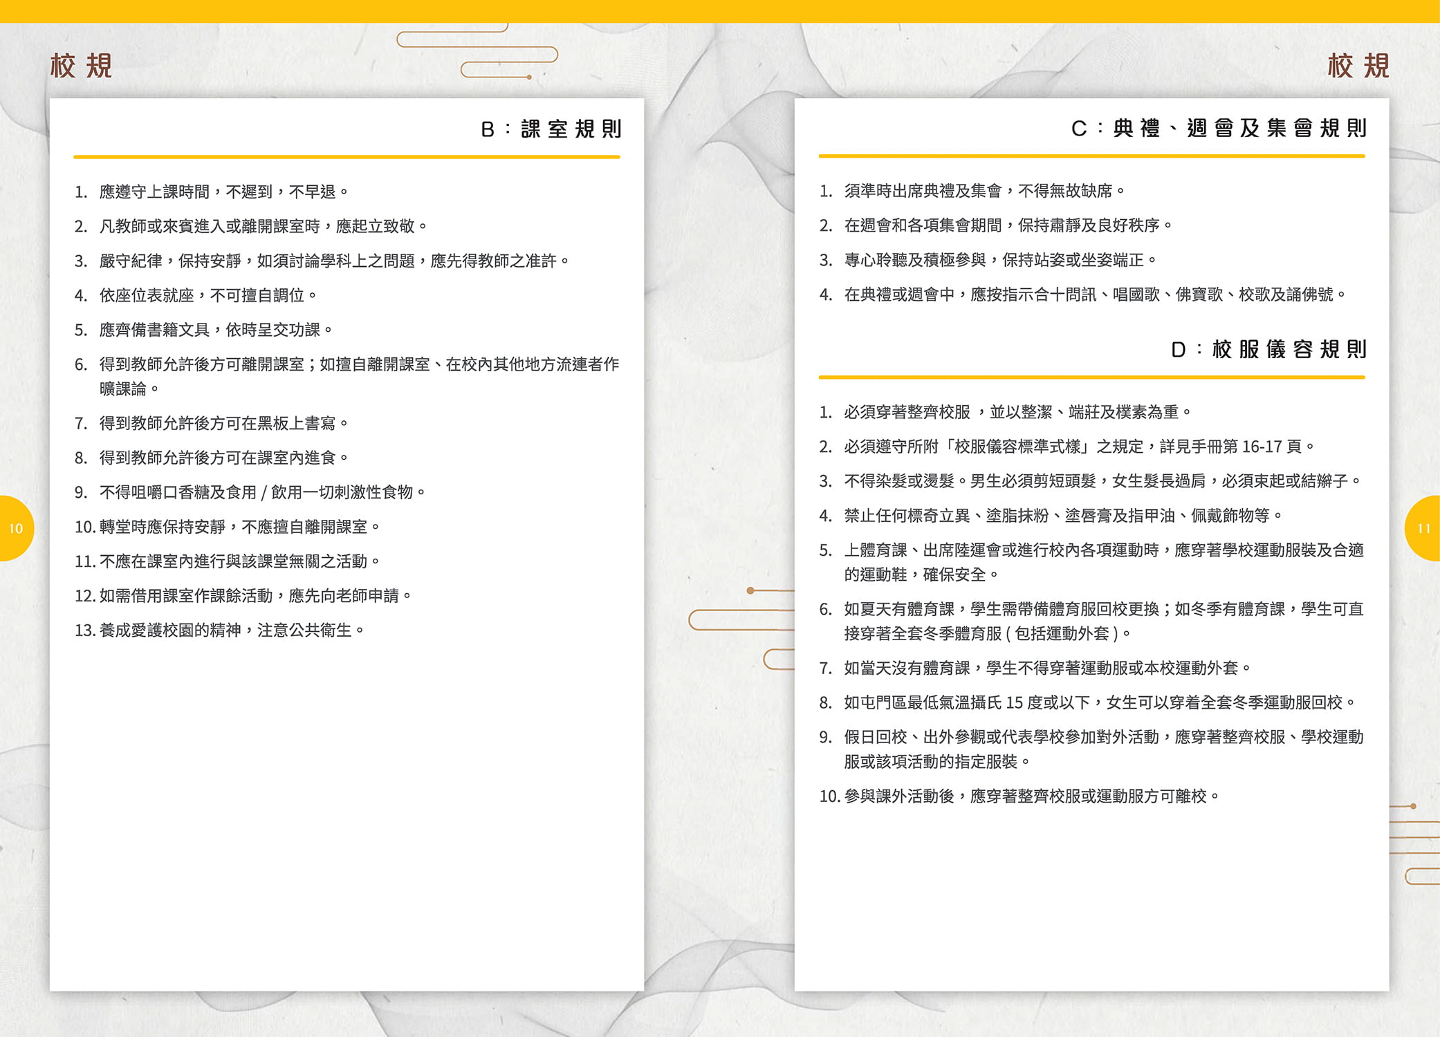Click the right 校規 page title

pos(1358,66)
